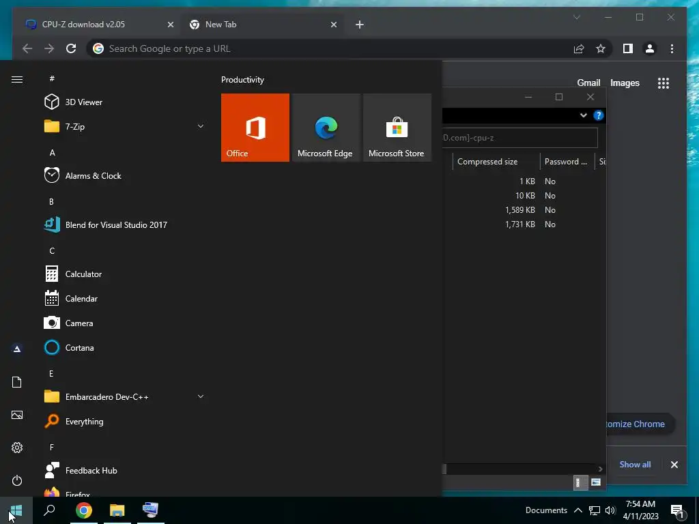The height and width of the screenshot is (524, 699).
Task: Open a new Chrome tab
Action: (360, 25)
